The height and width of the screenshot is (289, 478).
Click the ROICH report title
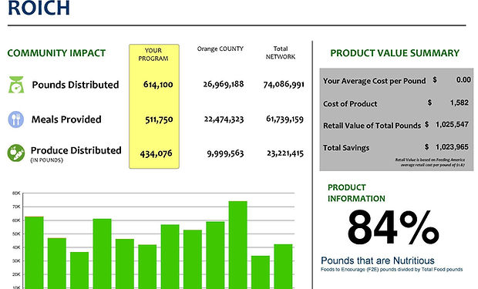(x=39, y=8)
